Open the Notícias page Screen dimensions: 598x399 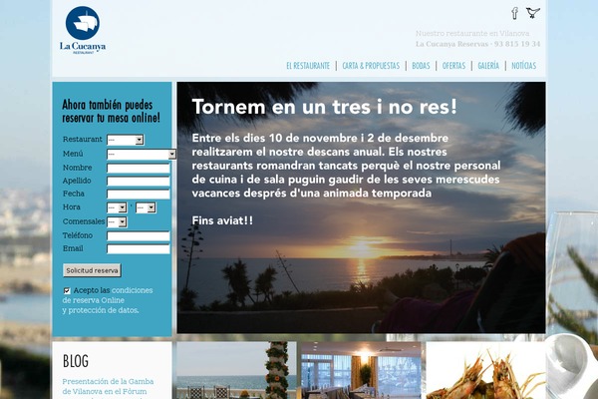click(x=523, y=66)
